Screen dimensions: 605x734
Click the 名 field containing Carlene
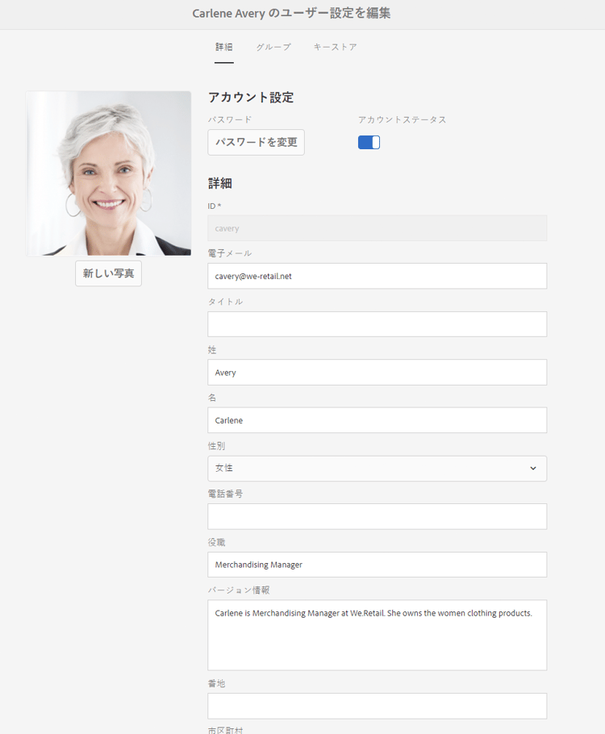[378, 420]
